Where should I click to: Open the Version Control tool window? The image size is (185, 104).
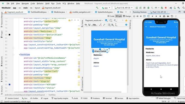click(12, 98)
